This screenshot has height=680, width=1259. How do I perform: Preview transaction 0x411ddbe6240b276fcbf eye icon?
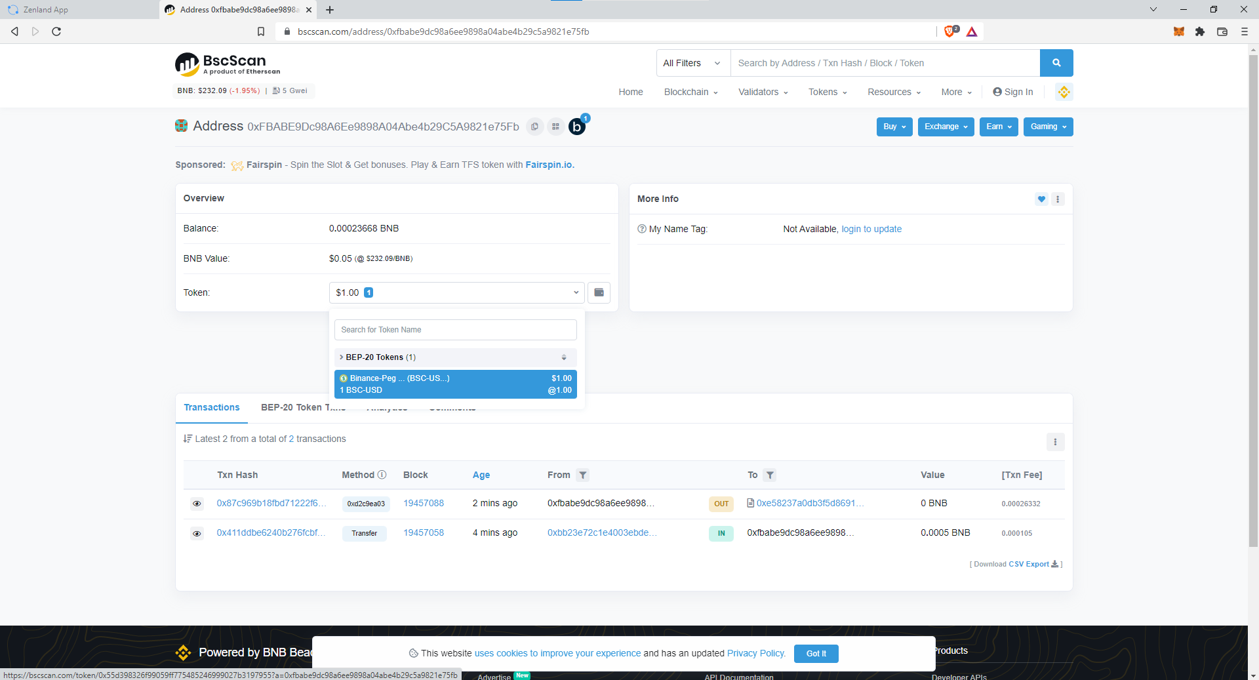click(x=197, y=533)
